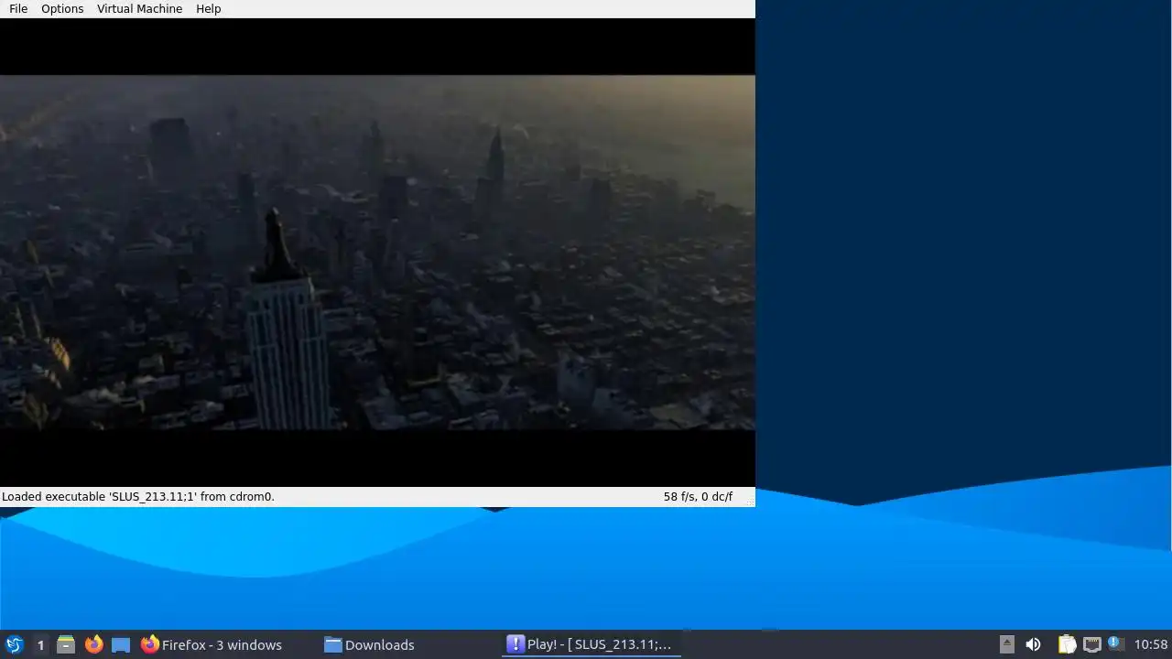Open the network status tray icon
This screenshot has width=1172, height=659.
1091,644
